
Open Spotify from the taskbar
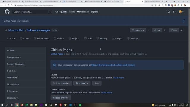tap(80, 105)
